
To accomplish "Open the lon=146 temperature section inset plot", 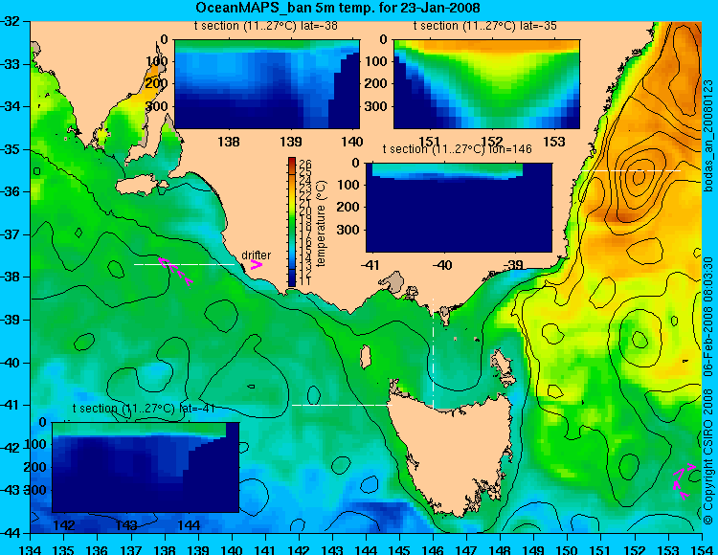I will point(459,208).
